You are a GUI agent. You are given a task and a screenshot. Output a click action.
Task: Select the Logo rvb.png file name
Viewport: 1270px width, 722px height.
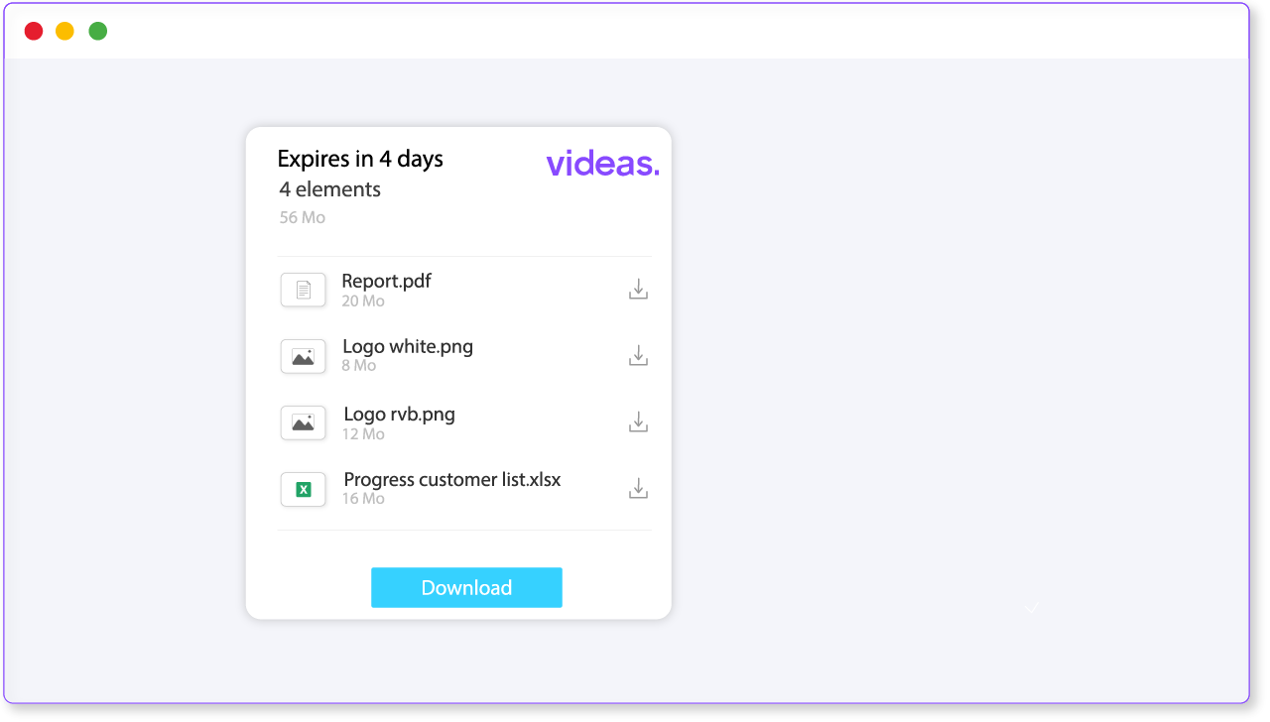coord(400,414)
